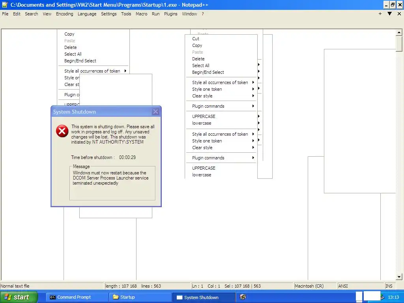This screenshot has height=303, width=404.
Task: Click 'Ln : 1' in status bar
Action: (x=198, y=286)
